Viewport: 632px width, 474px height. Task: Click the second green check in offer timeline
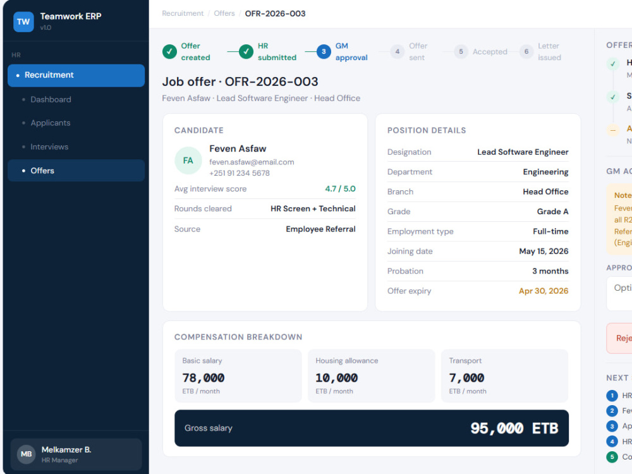pyautogui.click(x=613, y=97)
